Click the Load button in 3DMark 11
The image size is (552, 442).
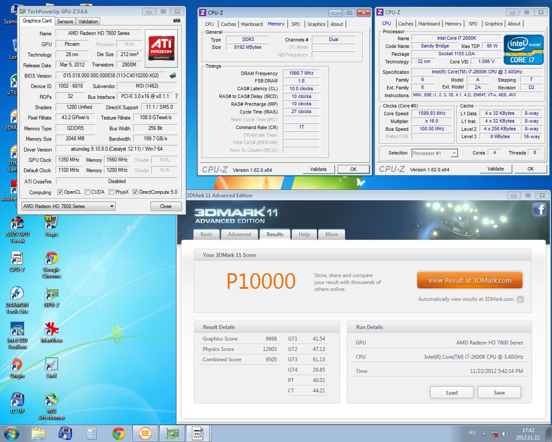[452, 392]
